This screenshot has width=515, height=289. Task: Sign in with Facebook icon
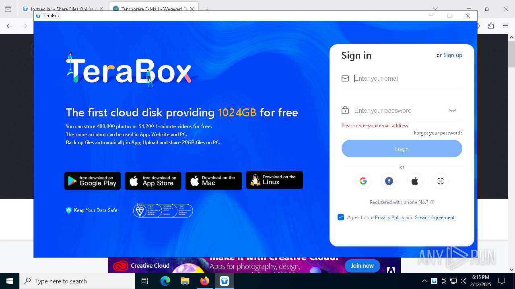[389, 181]
